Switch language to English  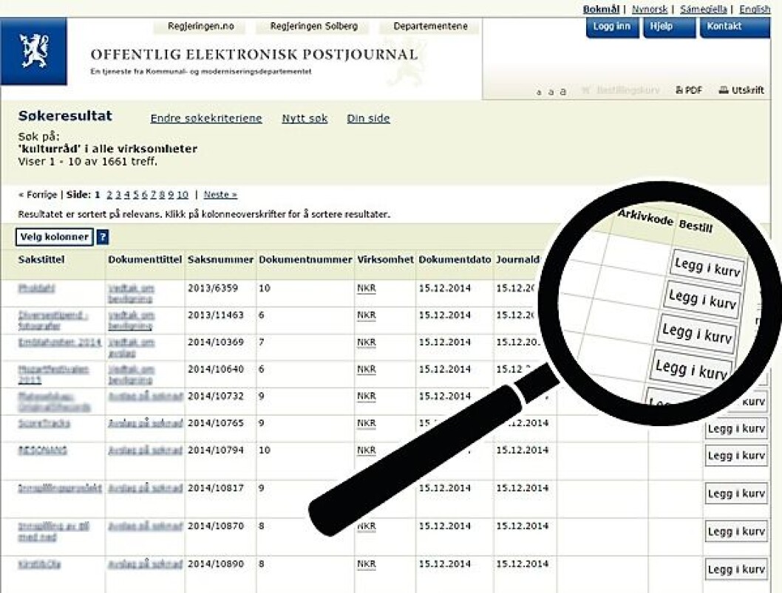pos(755,10)
